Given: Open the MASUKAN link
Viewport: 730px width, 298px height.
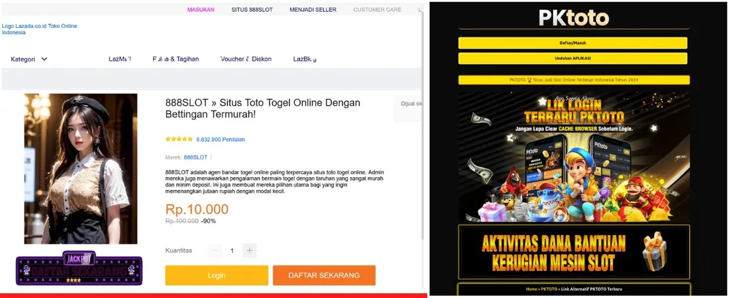Looking at the screenshot, I should [201, 10].
